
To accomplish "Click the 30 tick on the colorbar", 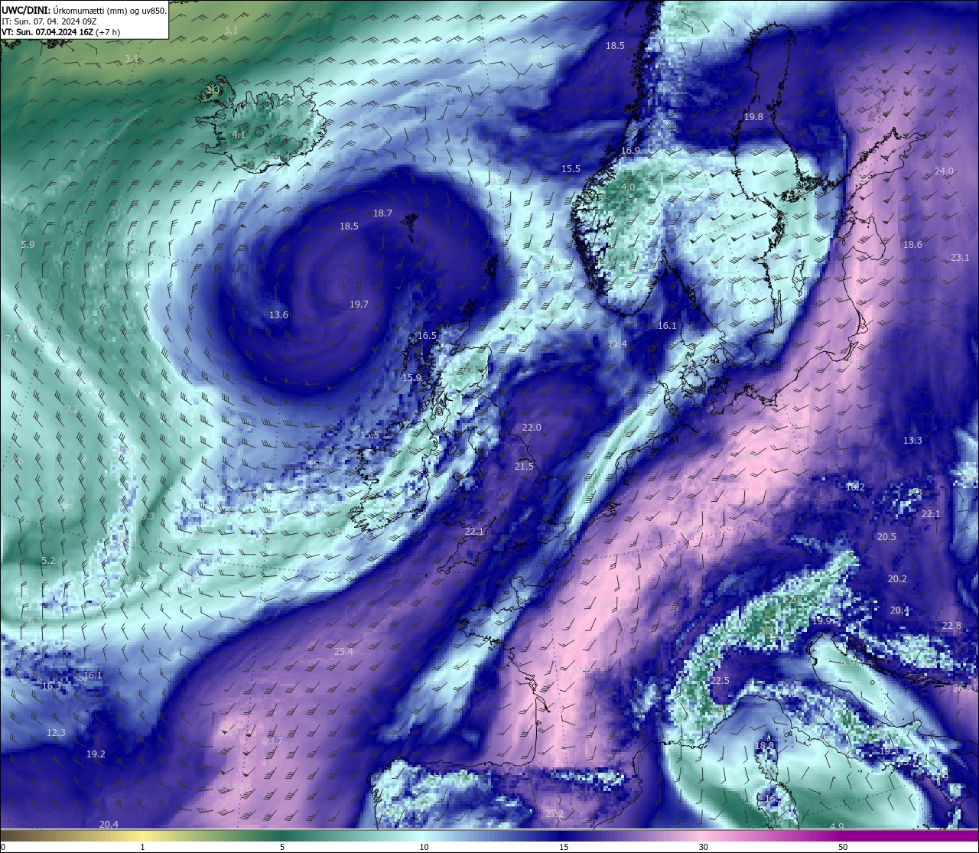I will click(703, 847).
